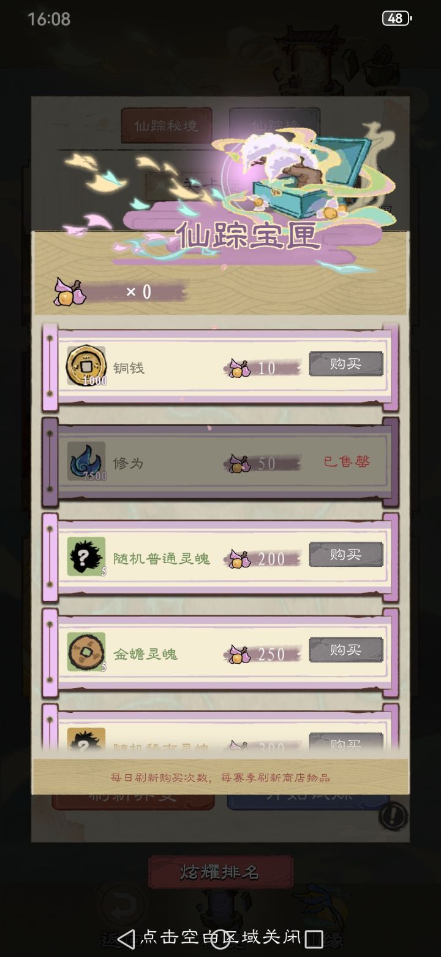The height and width of the screenshot is (957, 441).
Task: Tap the battery indicator in status bar
Action: [x=396, y=18]
